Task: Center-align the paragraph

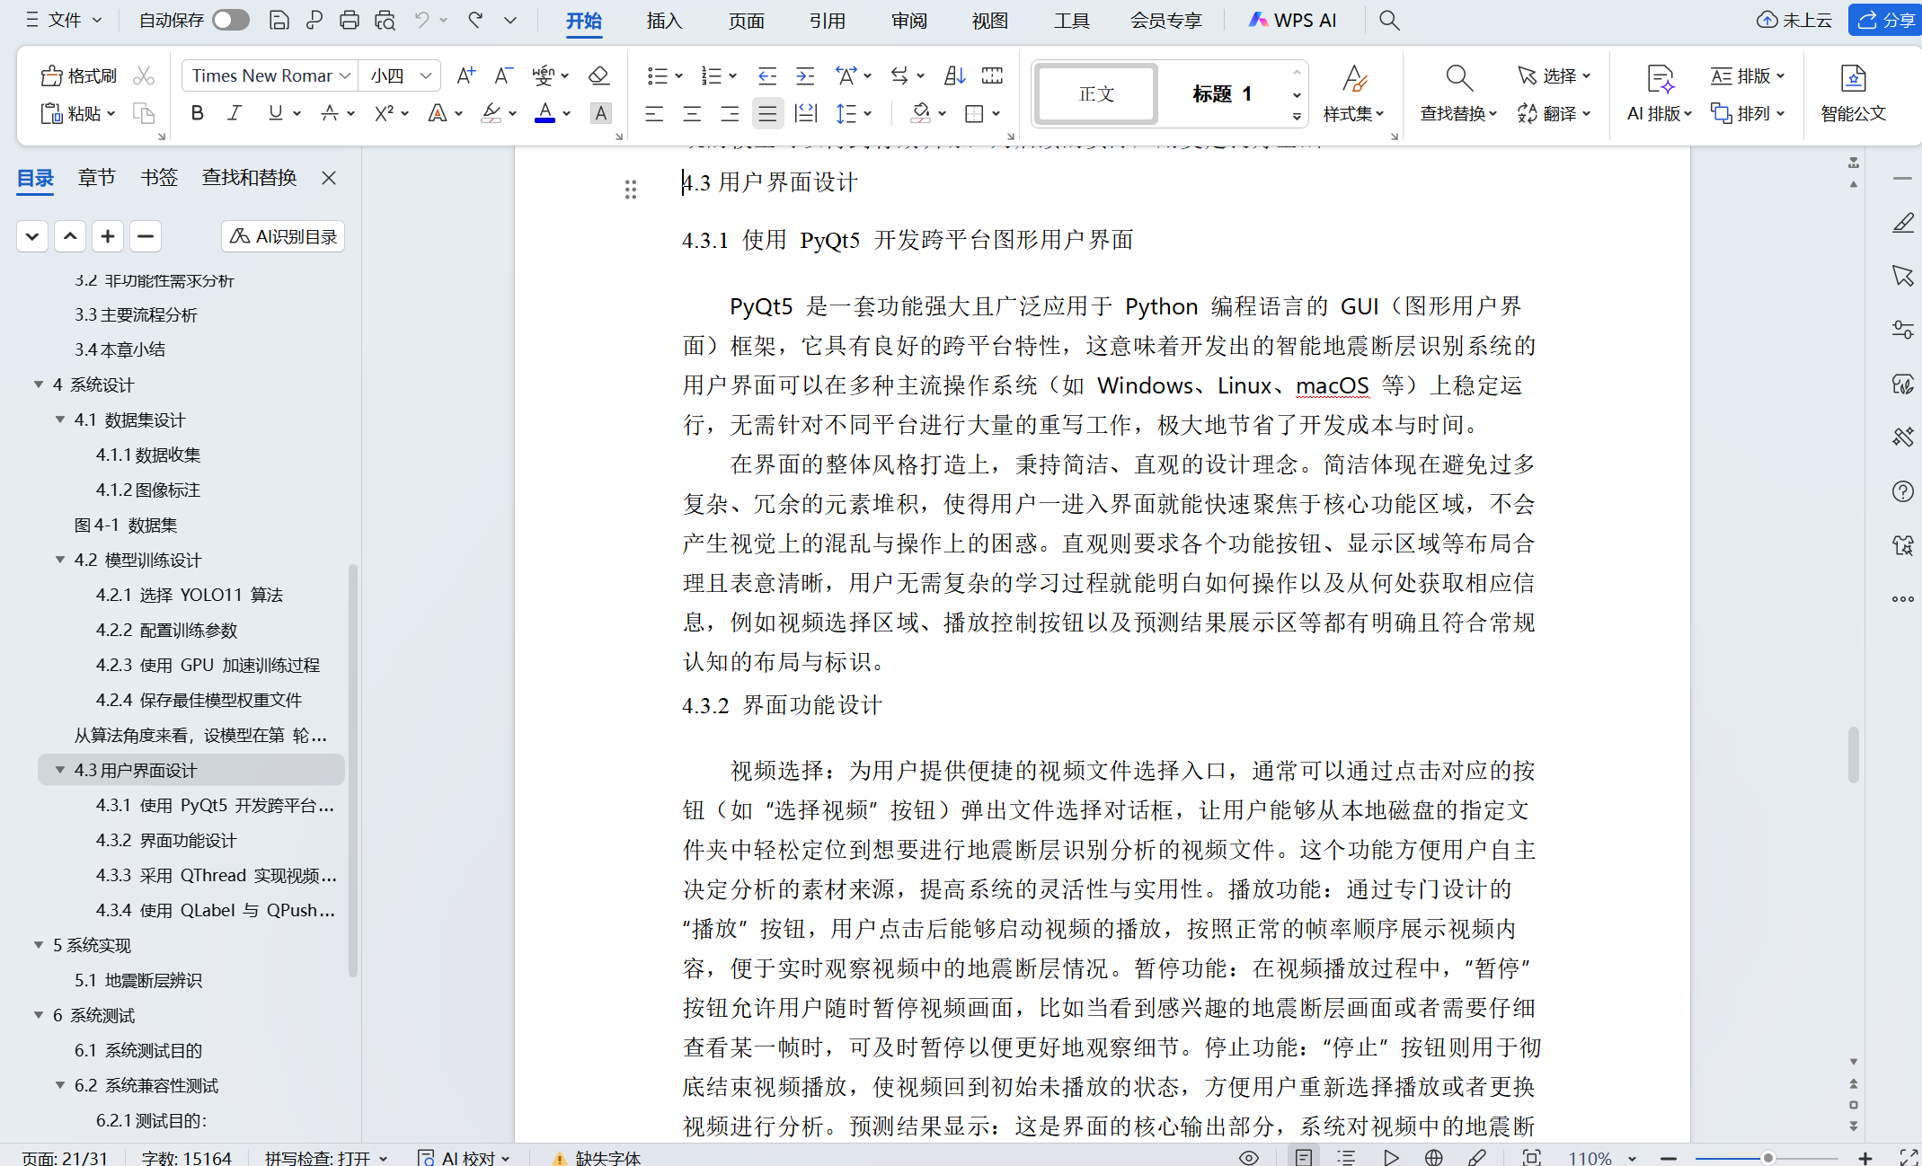Action: tap(692, 113)
